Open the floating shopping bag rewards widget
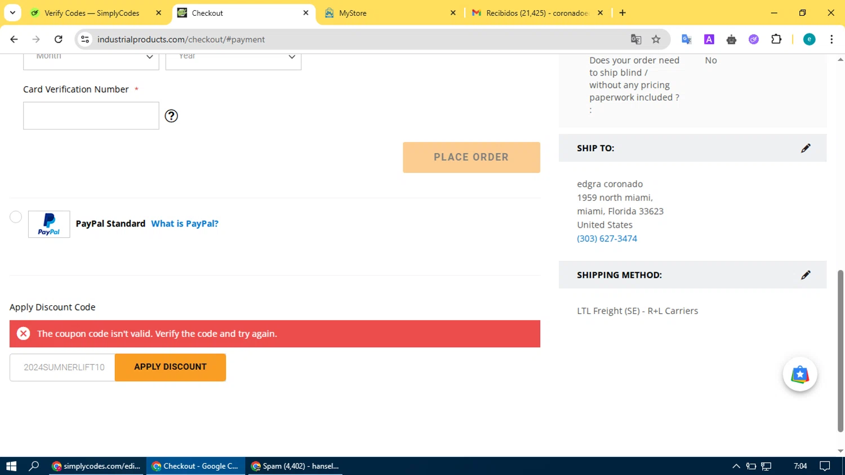The height and width of the screenshot is (475, 845). point(800,374)
